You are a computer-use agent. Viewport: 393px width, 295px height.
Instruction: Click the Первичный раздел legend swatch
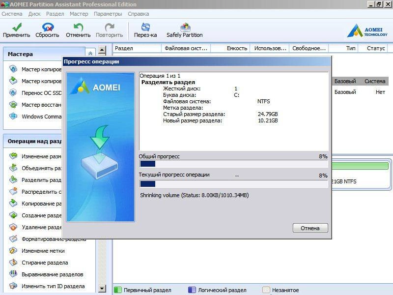coord(117,290)
